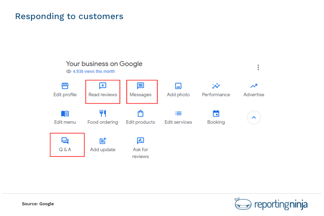The image size is (324, 216).
Task: Open the Q & A speech bubbles icon
Action: tap(65, 140)
